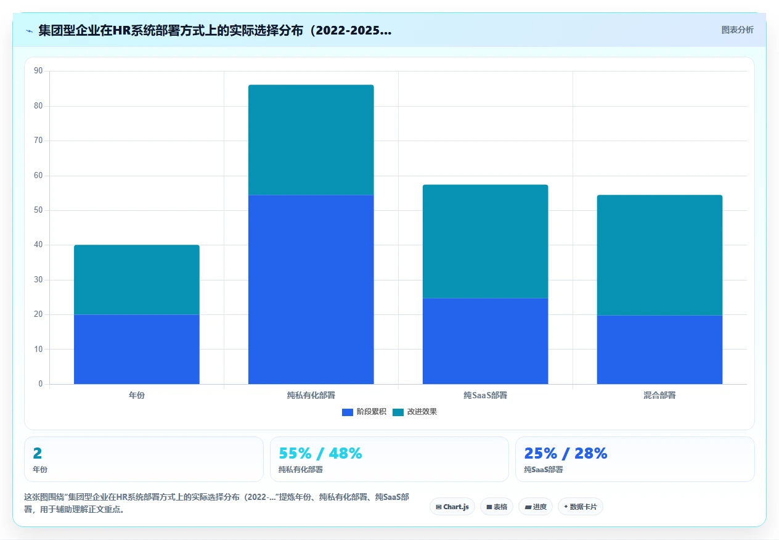This screenshot has height=540, width=779.
Task: Click the lightning icon beside the chart title
Action: [29, 30]
